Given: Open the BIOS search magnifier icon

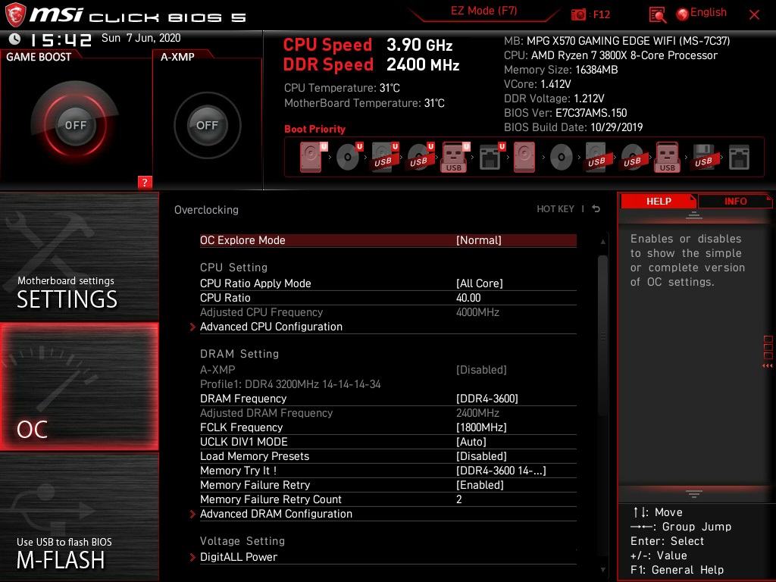Looking at the screenshot, I should pos(657,15).
